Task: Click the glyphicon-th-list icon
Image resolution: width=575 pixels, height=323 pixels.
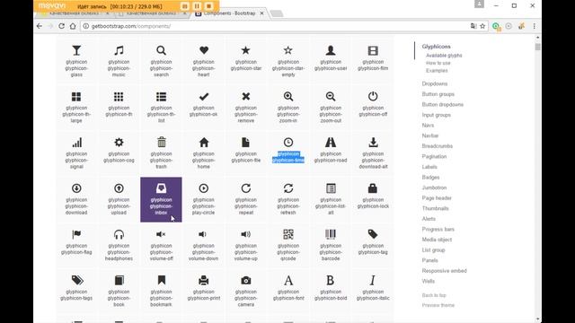Action: click(x=161, y=96)
